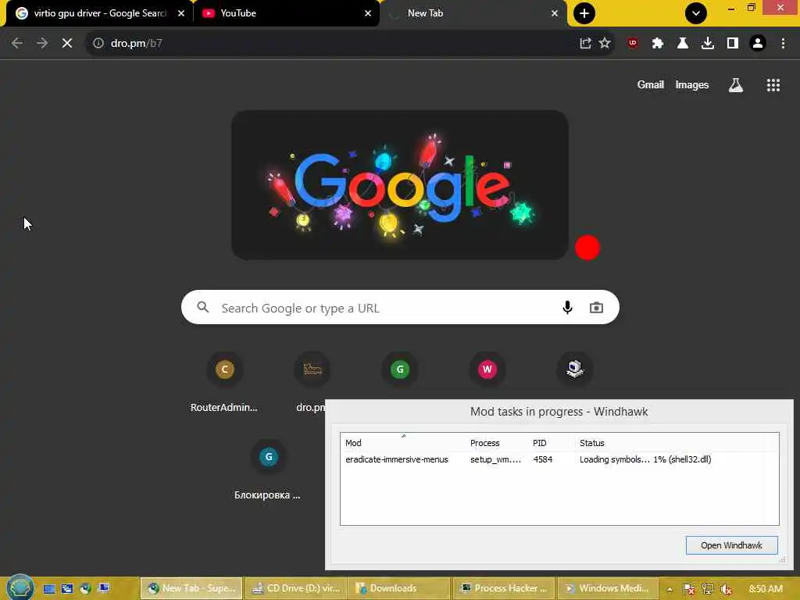Close the virtio gpu driver tab
The height and width of the screenshot is (600, 800).
coord(181,13)
